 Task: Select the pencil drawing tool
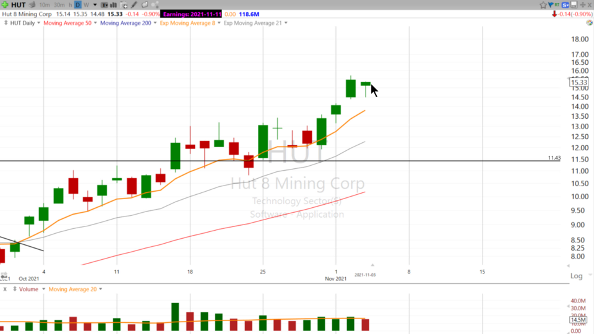[x=134, y=5]
